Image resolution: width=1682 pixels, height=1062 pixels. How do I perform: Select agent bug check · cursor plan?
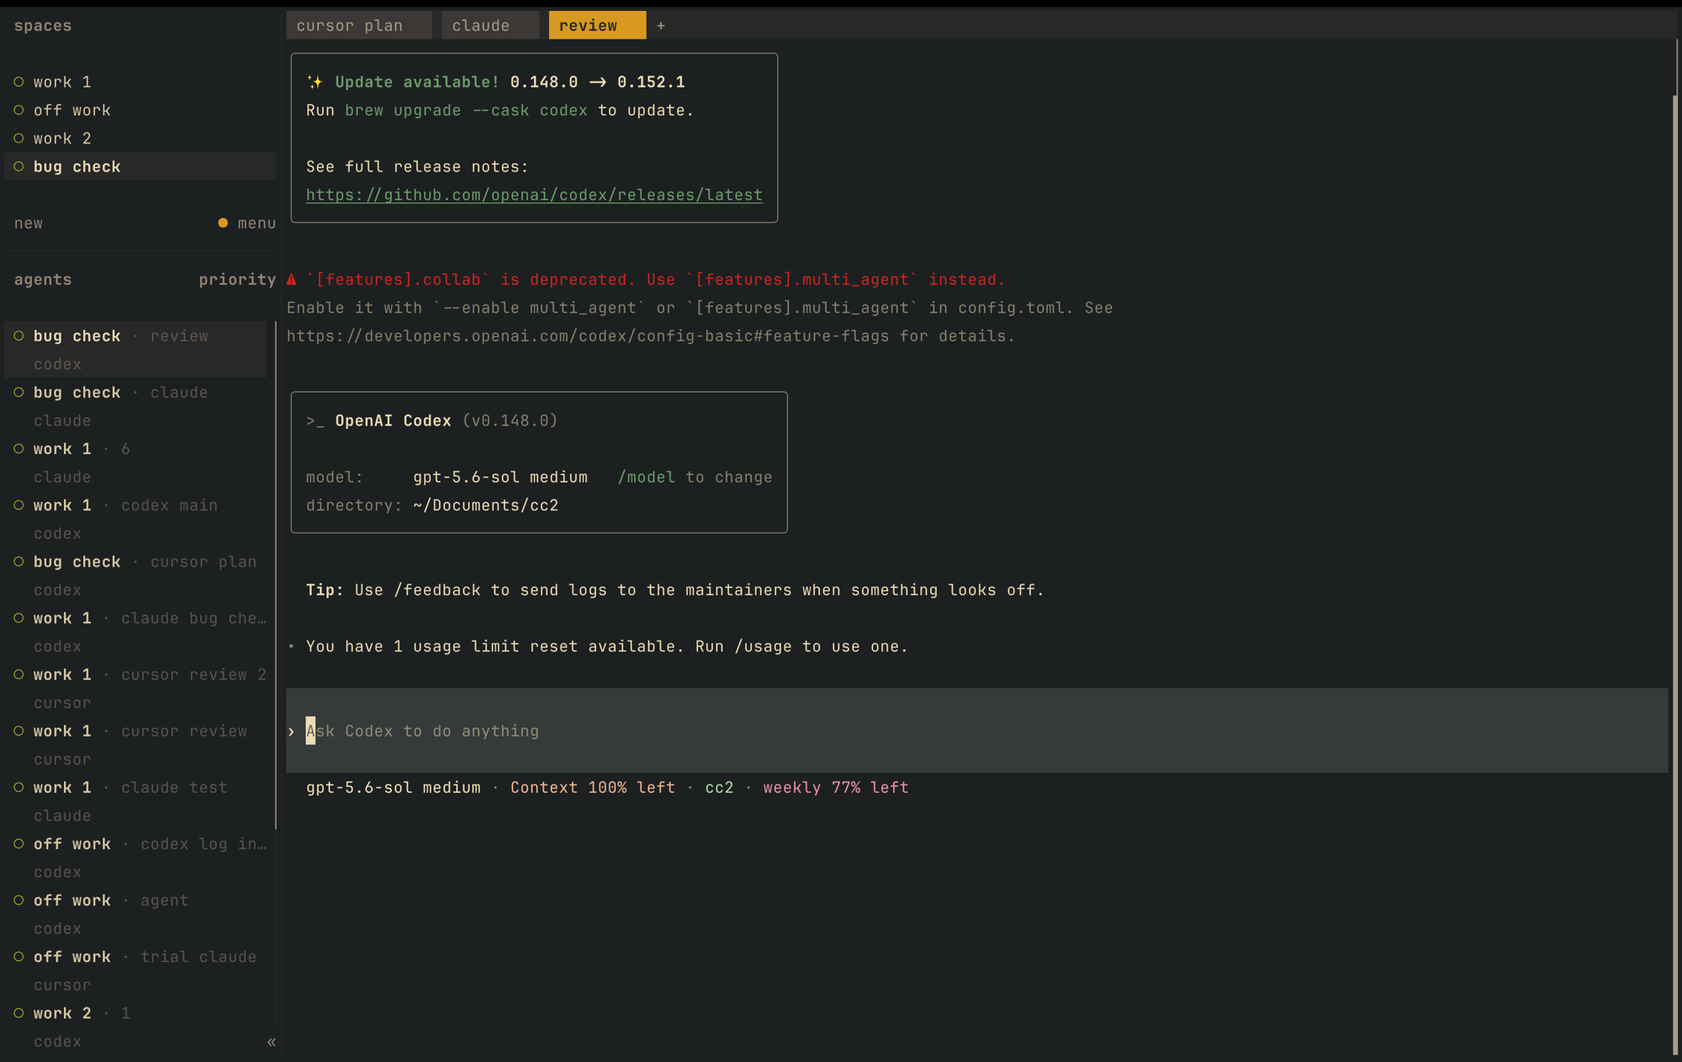136,575
